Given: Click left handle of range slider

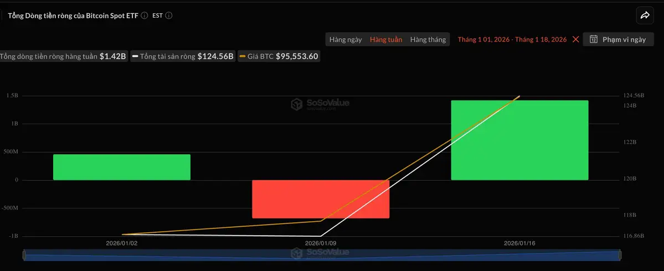Looking at the screenshot, I should pos(24,256).
